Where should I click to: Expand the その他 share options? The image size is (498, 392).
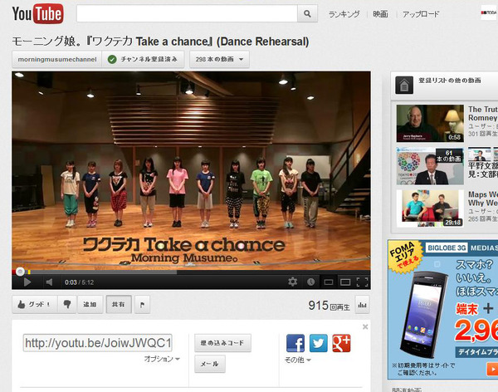coord(298,360)
